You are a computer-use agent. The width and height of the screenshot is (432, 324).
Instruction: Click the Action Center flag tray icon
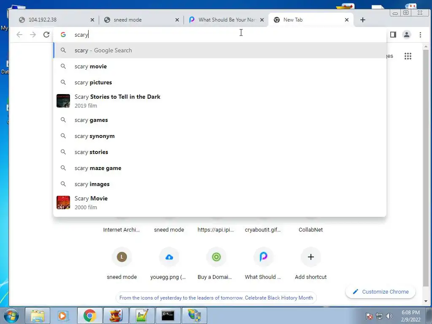click(x=369, y=316)
